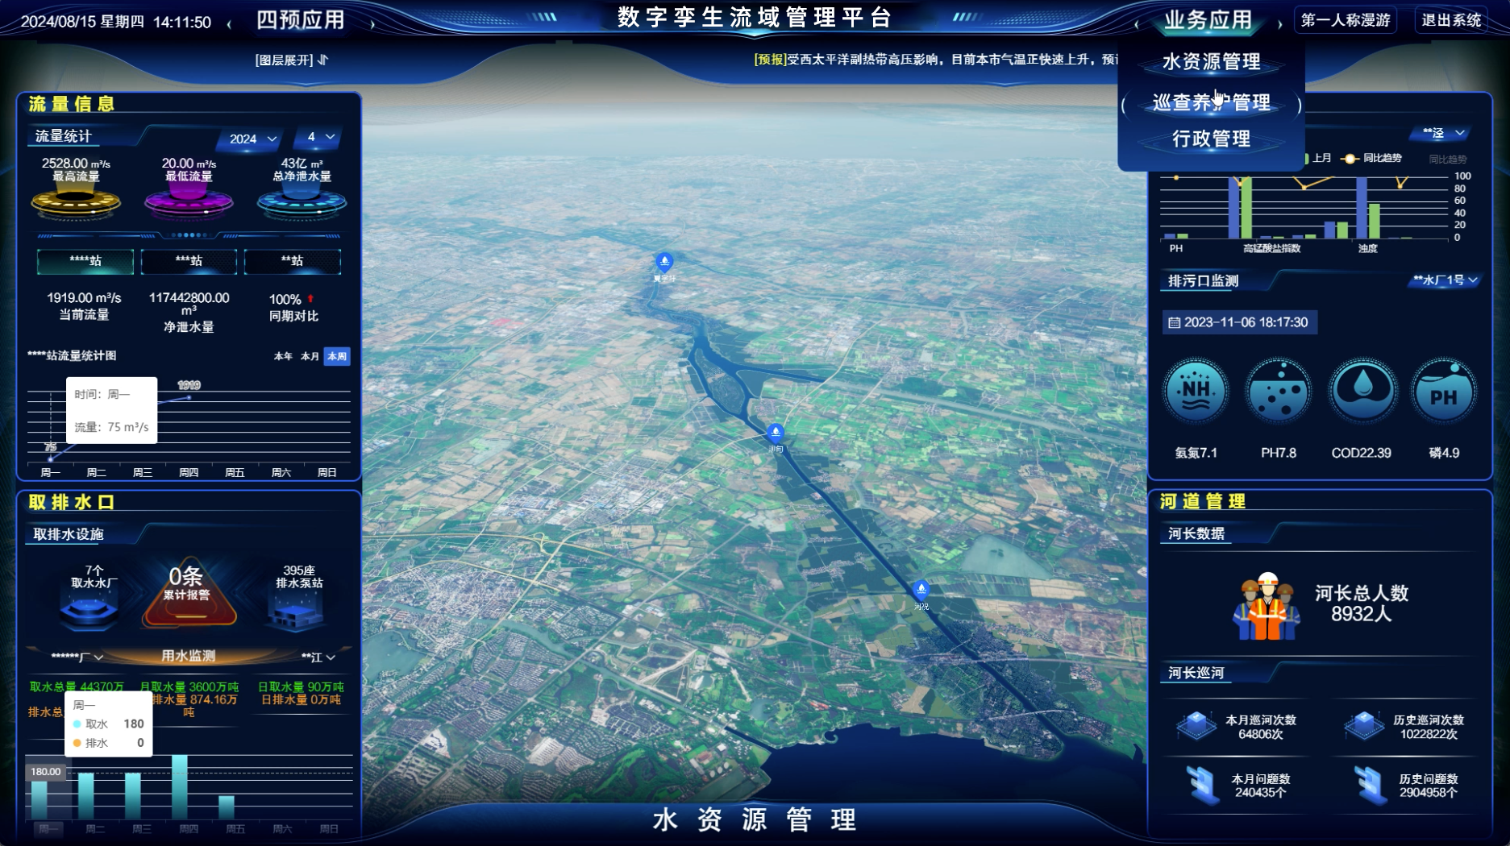Click the middle map marker on the river
This screenshot has height=846, width=1510.
(776, 433)
